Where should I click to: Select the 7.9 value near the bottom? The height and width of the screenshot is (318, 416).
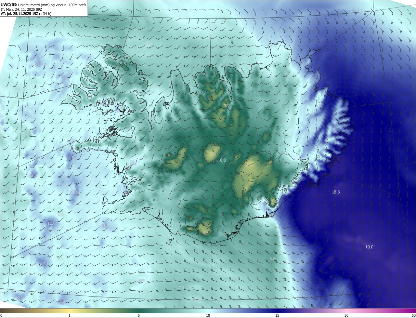click(182, 288)
